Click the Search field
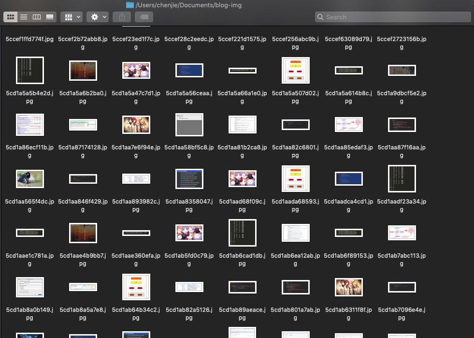 pos(393,17)
